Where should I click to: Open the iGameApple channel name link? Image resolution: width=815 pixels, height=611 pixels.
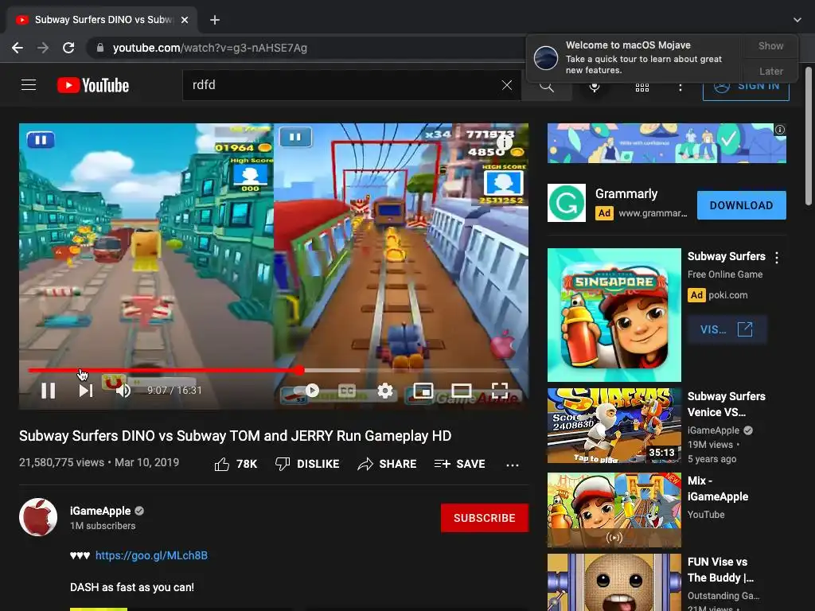pyautogui.click(x=100, y=512)
